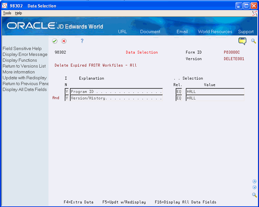Select Display All Data Fields
The width and height of the screenshot is (259, 207).
pyautogui.click(x=25, y=89)
